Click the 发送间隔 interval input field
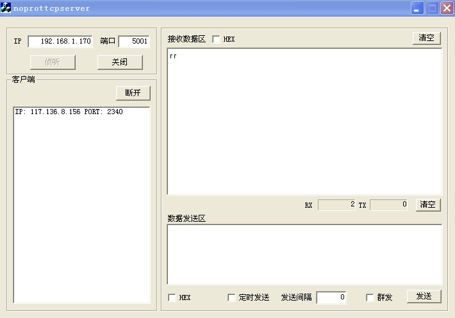Image resolution: width=455 pixels, height=318 pixels. (x=331, y=297)
